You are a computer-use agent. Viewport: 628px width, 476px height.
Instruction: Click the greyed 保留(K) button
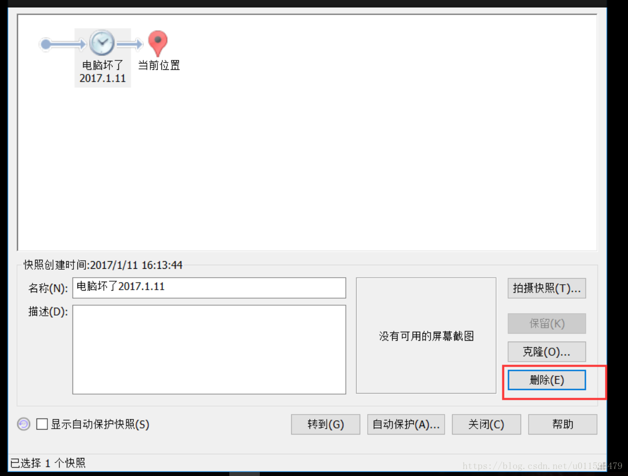tap(547, 324)
